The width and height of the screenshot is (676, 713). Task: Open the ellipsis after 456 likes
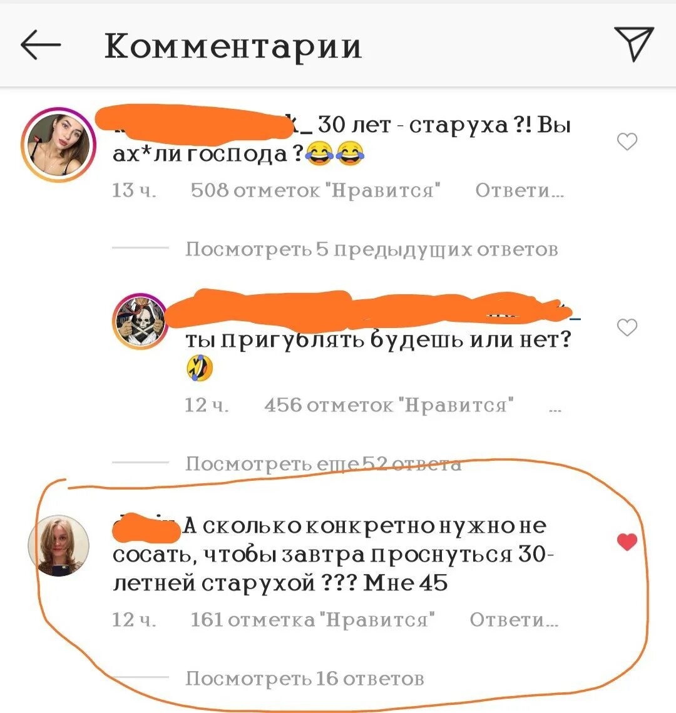click(555, 409)
